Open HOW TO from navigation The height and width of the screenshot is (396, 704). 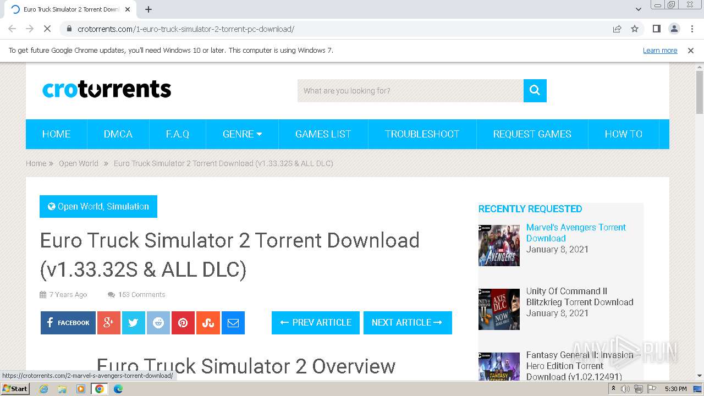(623, 134)
